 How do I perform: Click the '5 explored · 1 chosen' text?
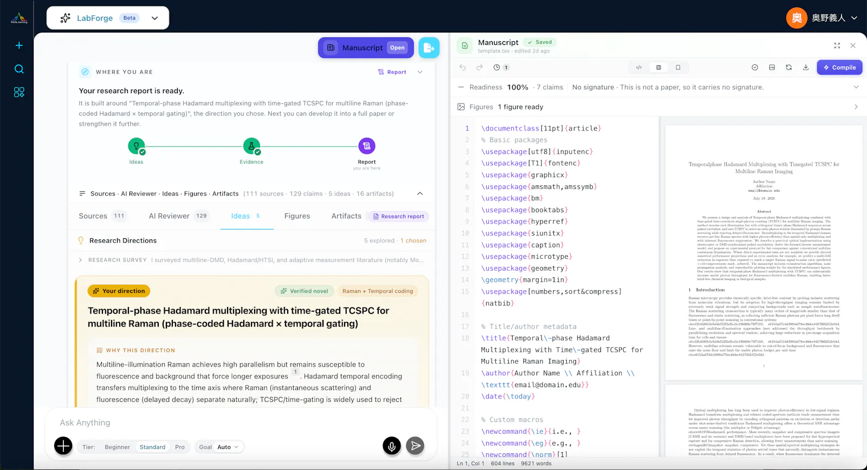395,241
